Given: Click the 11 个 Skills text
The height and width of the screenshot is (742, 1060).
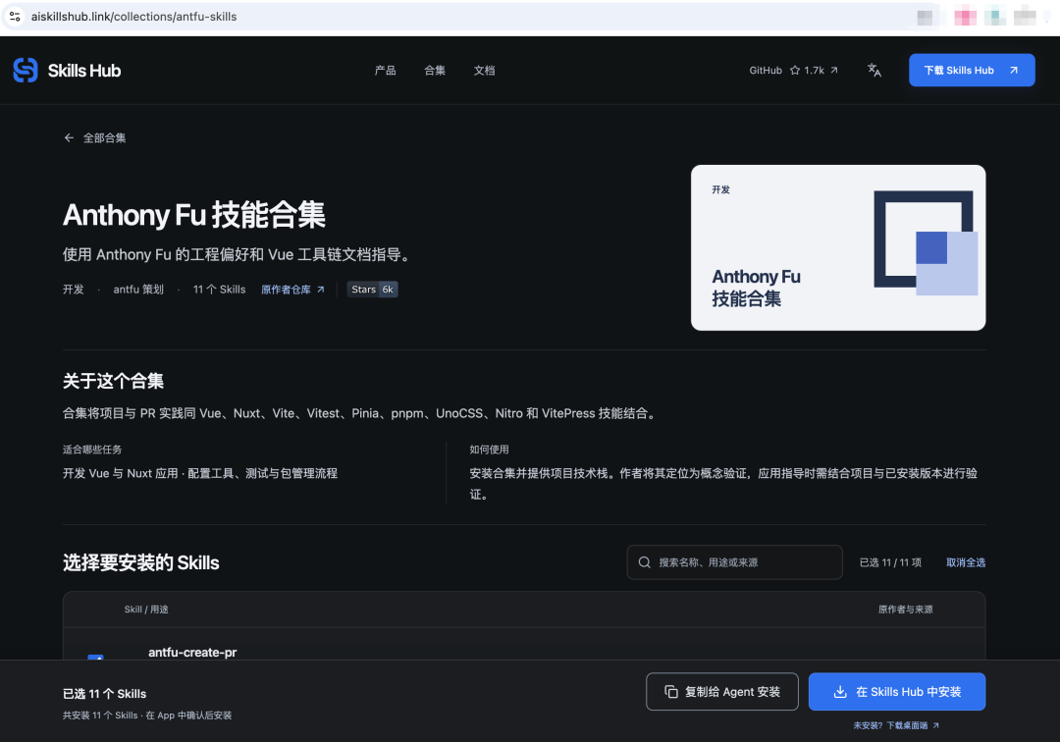Looking at the screenshot, I should click(219, 290).
